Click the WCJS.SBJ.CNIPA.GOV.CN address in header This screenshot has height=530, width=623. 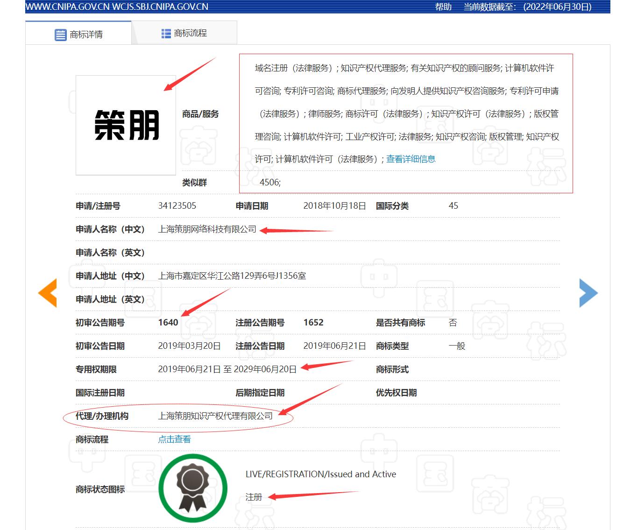[160, 7]
